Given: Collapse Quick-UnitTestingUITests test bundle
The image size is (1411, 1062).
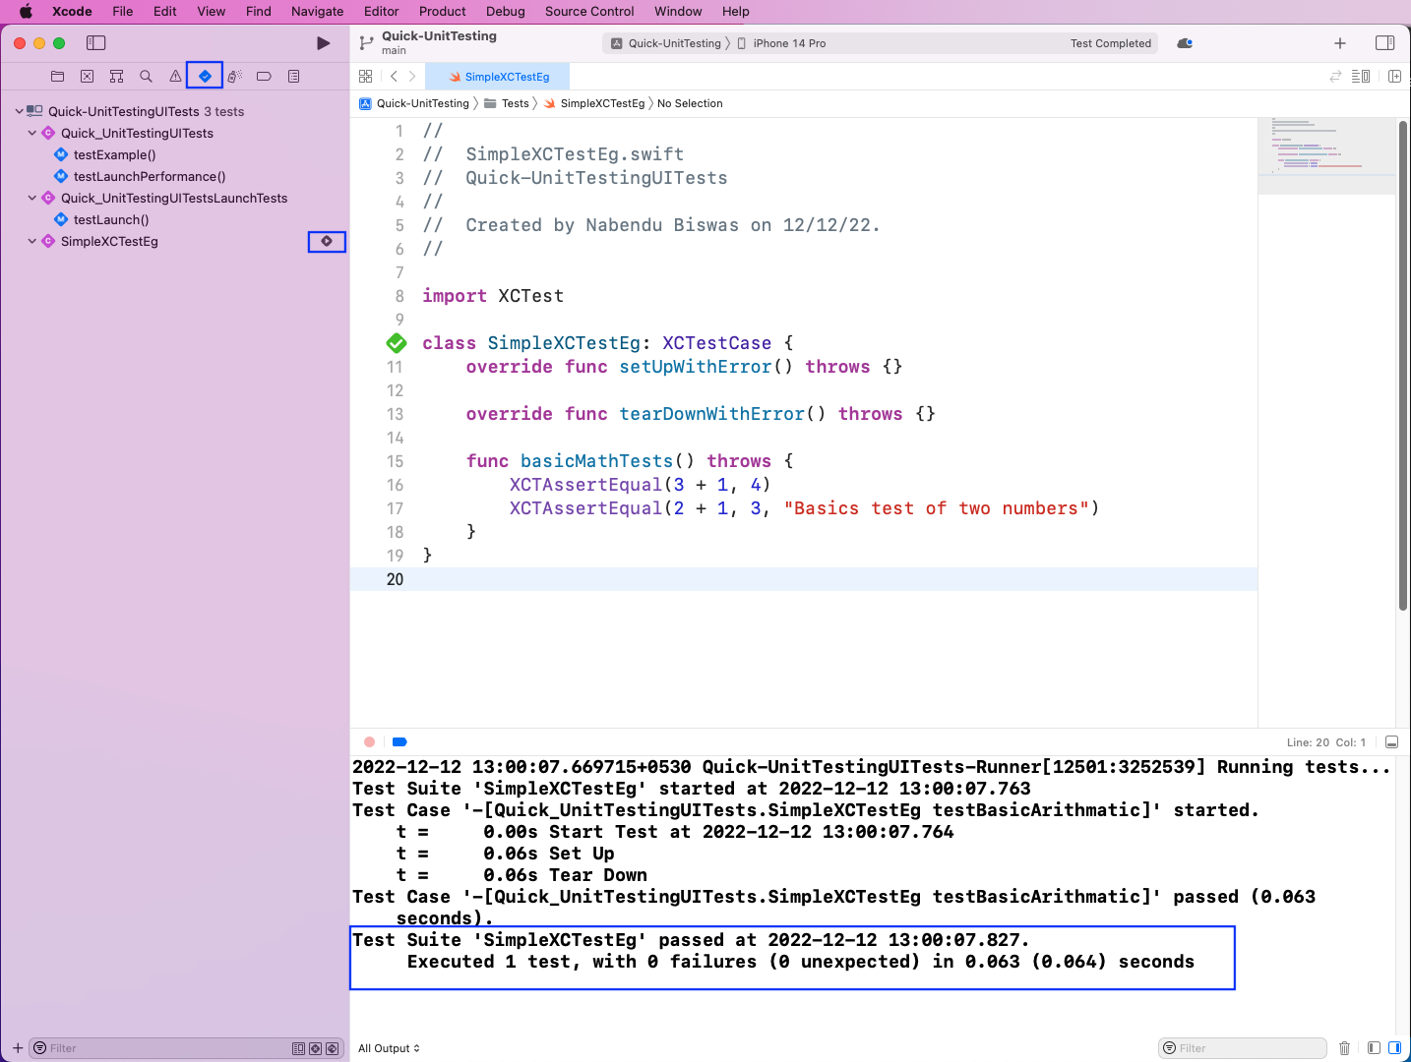Looking at the screenshot, I should pos(19,111).
